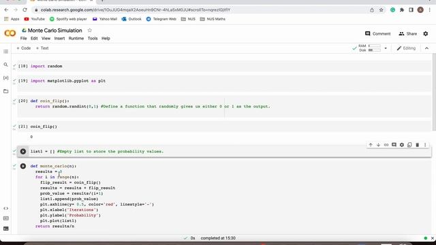Viewport: 436px width, 245px height.
Task: Click the Comment button
Action: coord(377,33)
